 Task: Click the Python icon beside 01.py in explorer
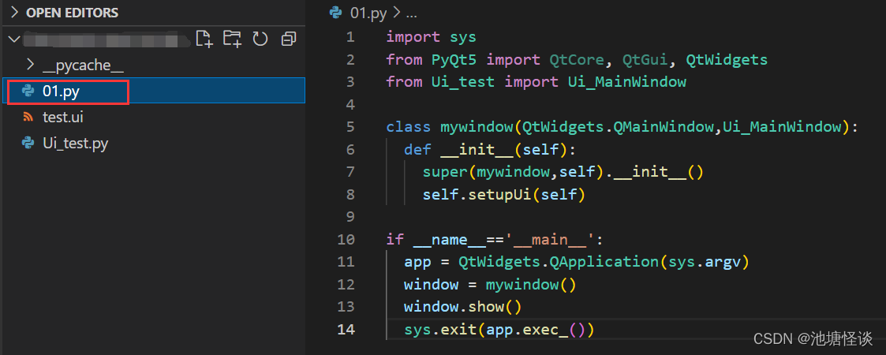coord(27,91)
